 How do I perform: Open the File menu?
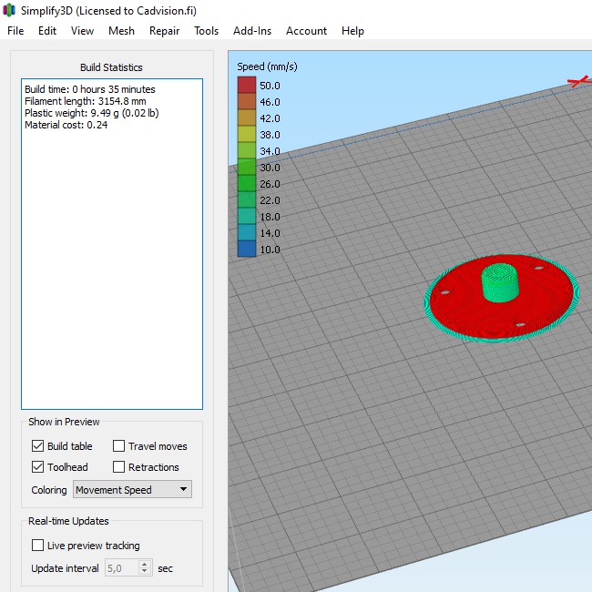15,31
